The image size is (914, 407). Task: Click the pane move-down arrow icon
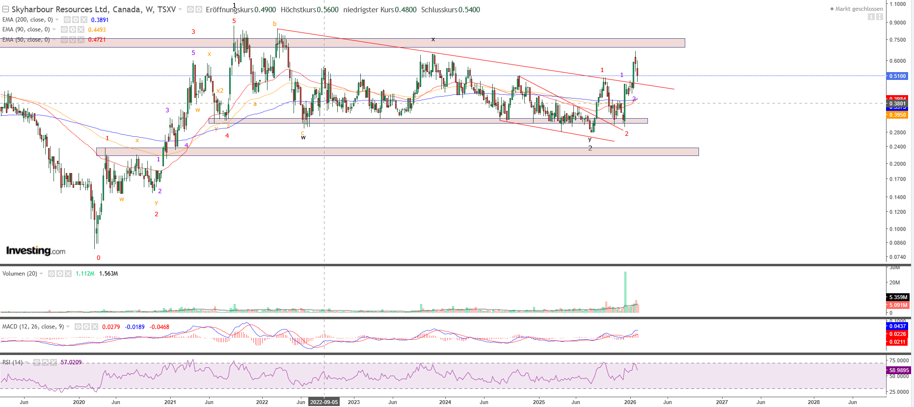coord(871,17)
